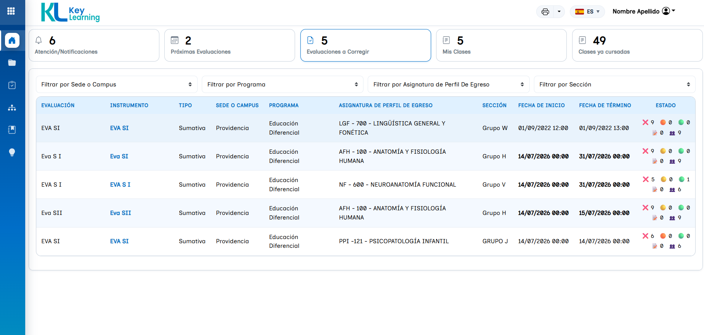Viewport: 704px width, 335px height.
Task: Click the 15/07/2026 00:00 end date
Action: pos(604,213)
